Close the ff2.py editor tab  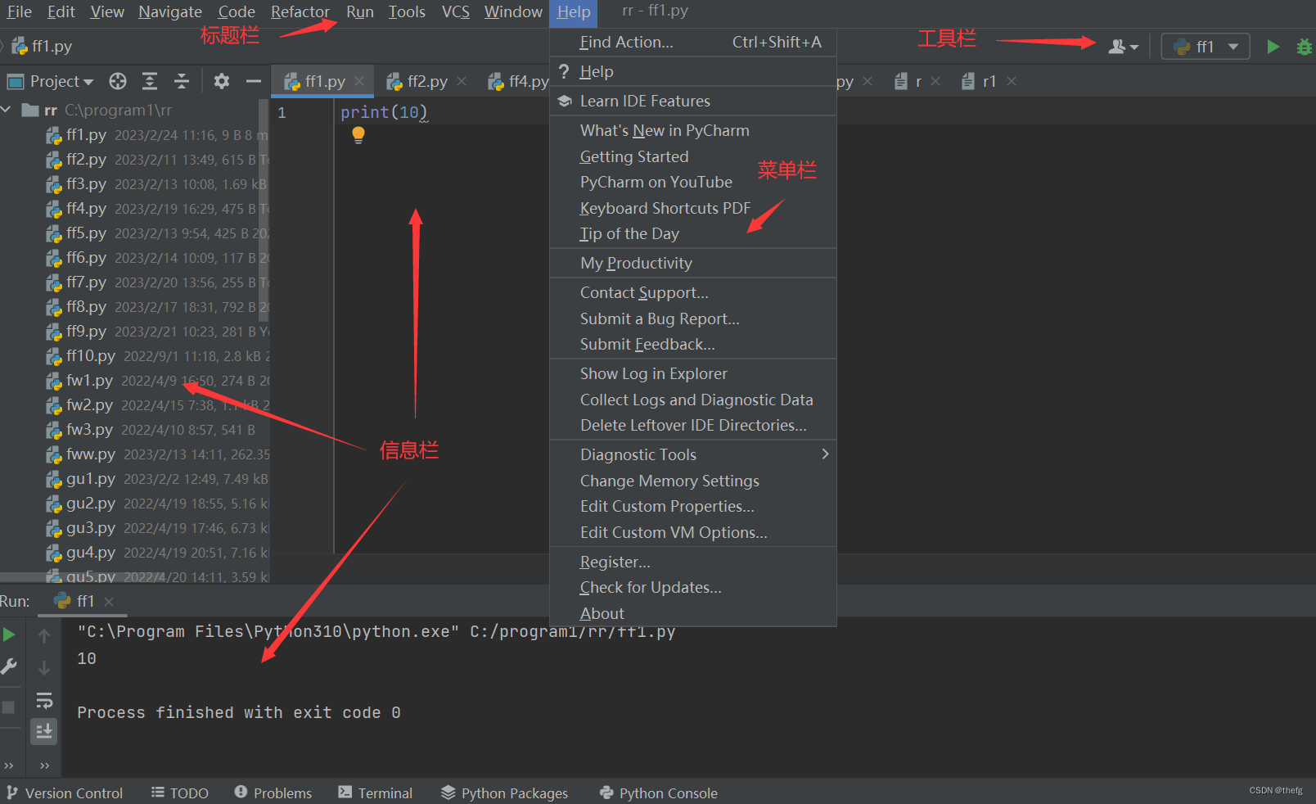462,81
